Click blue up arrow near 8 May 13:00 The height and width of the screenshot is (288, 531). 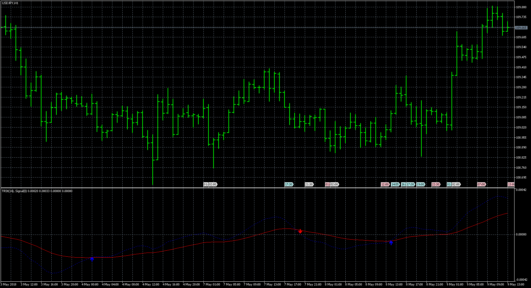click(391, 242)
